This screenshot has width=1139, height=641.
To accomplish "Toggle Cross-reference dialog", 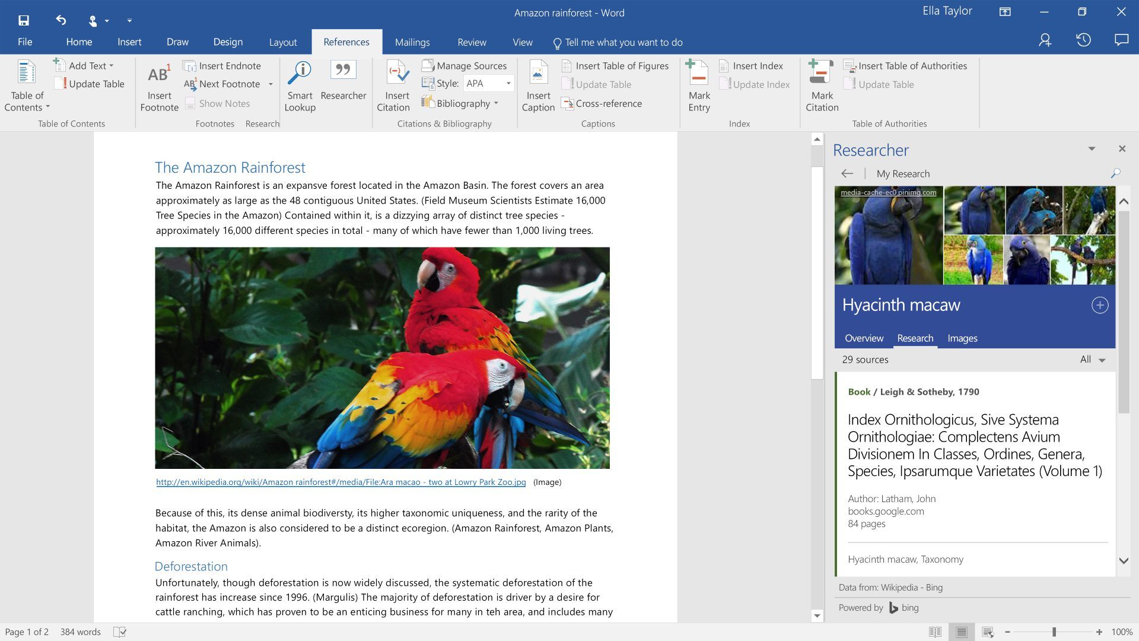I will [602, 101].
